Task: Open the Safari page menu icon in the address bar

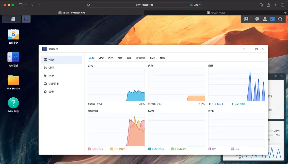Action: point(88,5)
